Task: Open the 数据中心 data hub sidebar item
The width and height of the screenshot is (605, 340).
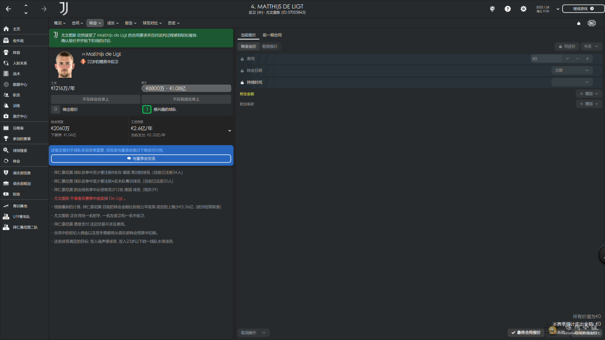Action: (x=24, y=85)
